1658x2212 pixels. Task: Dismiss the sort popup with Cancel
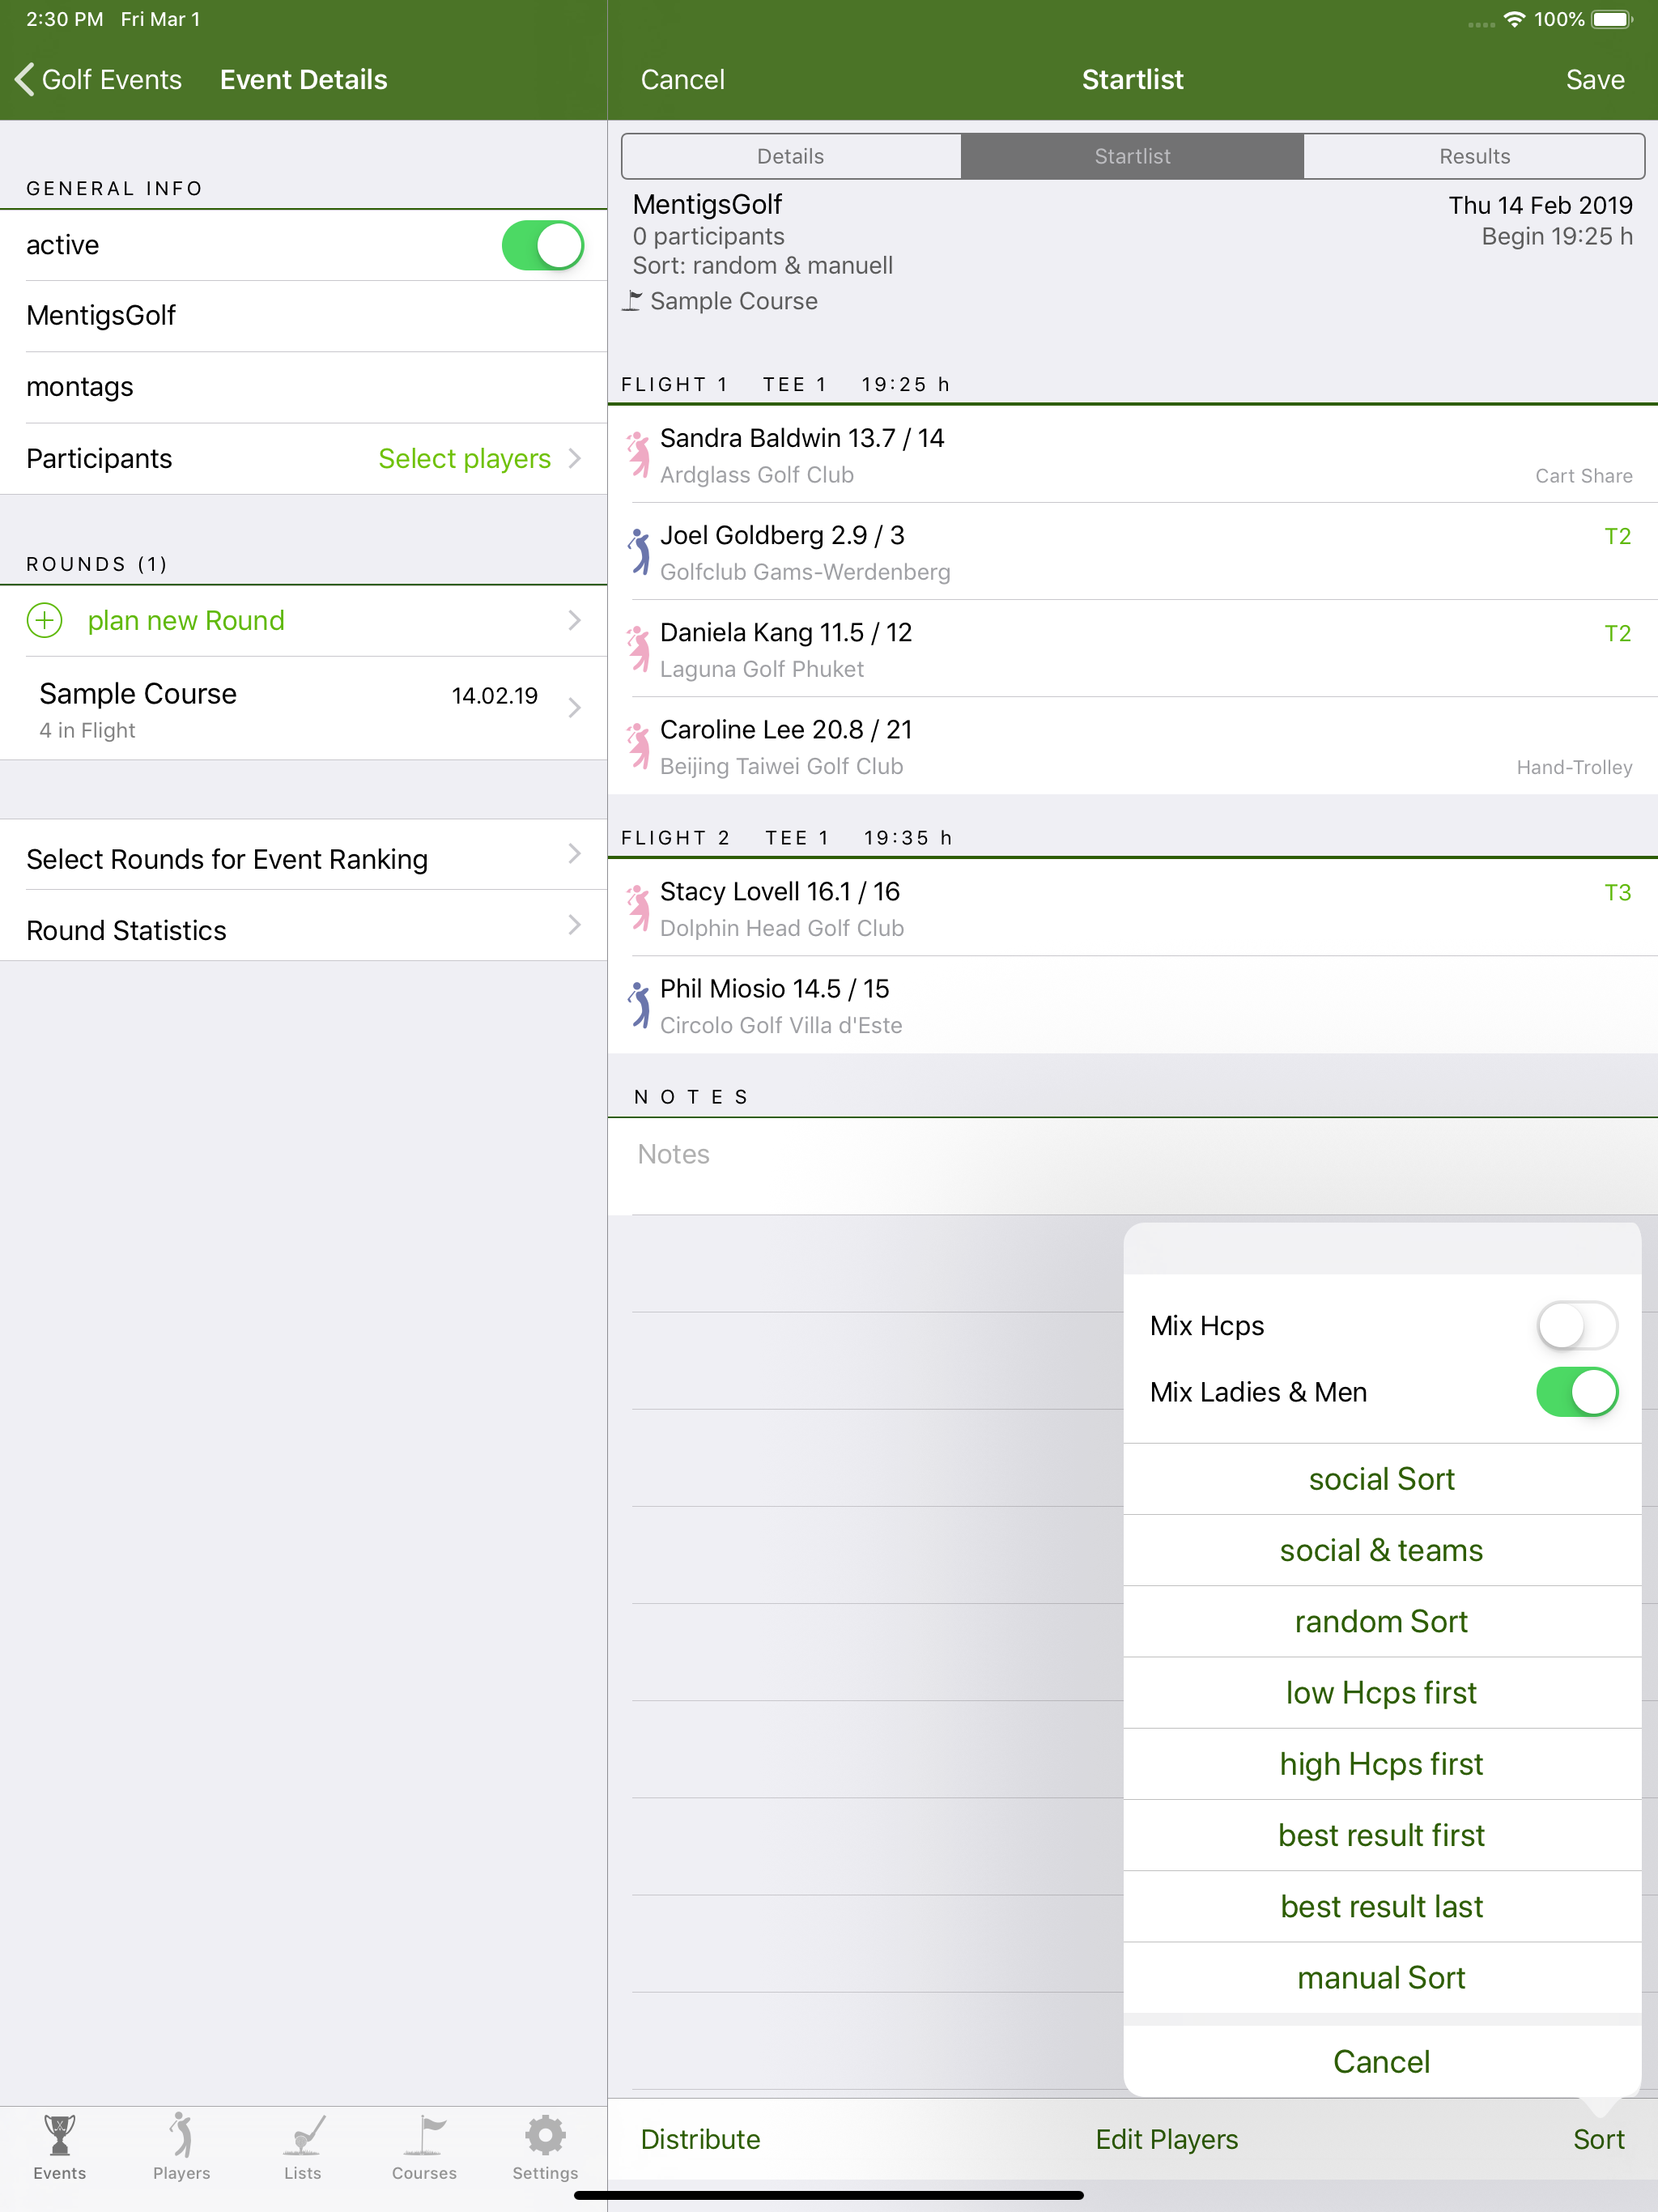[1382, 2062]
